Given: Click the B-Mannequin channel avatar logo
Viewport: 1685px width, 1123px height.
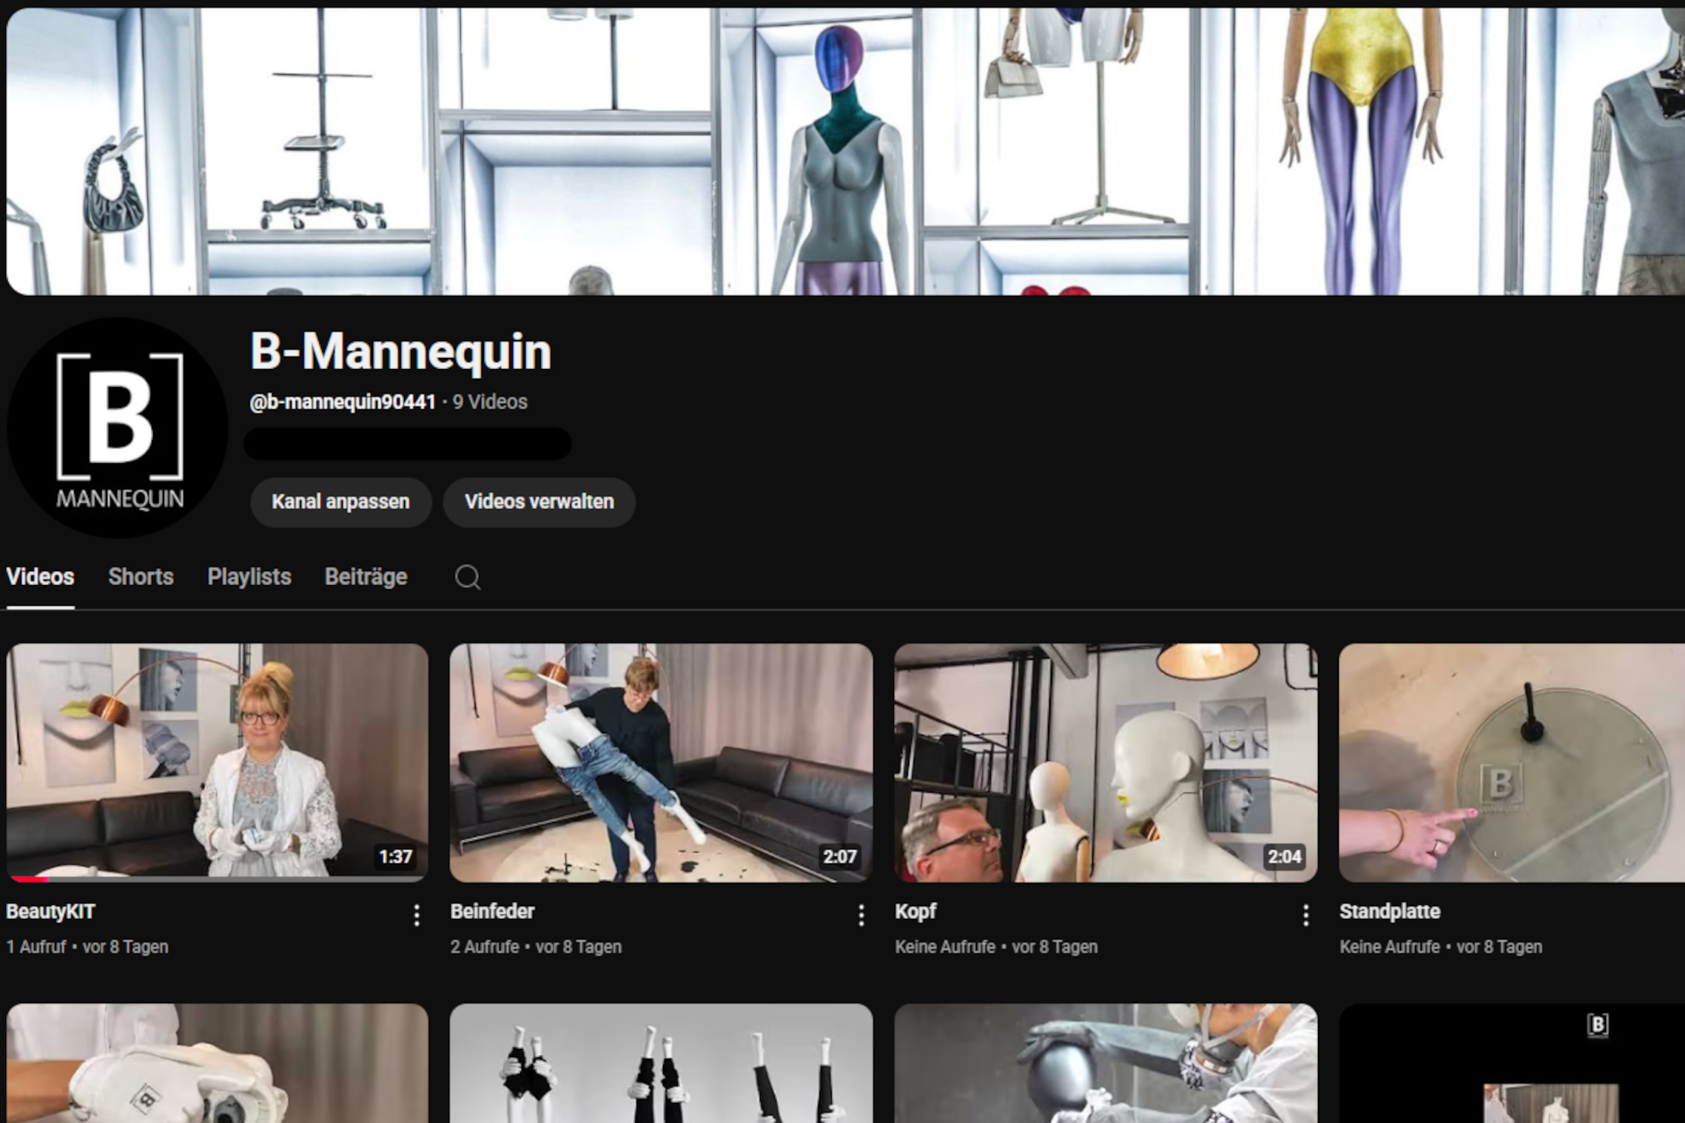Looking at the screenshot, I should click(x=118, y=428).
